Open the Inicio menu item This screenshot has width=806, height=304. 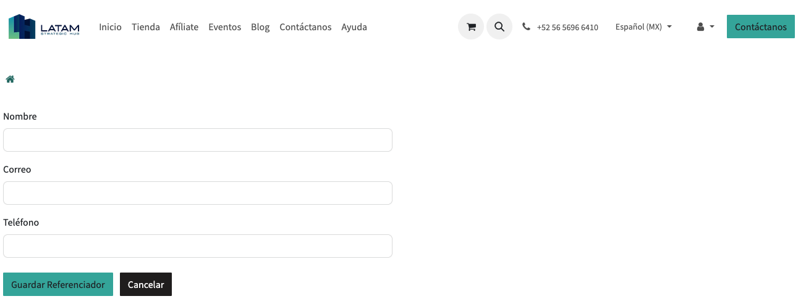[x=110, y=27]
